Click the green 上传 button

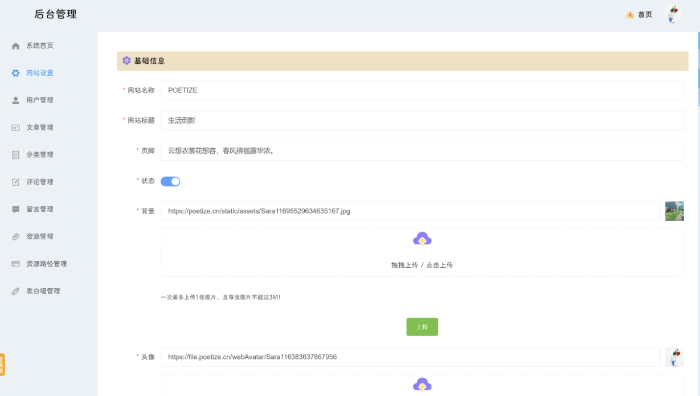[x=422, y=326]
